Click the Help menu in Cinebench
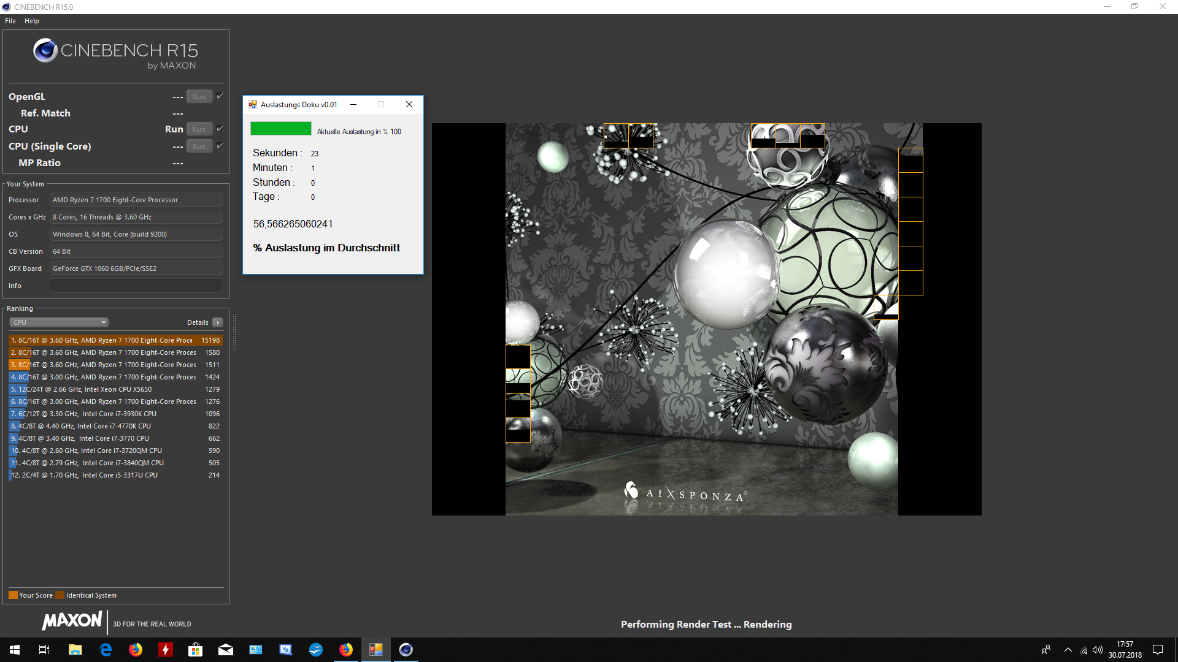The height and width of the screenshot is (662, 1178). 31,20
